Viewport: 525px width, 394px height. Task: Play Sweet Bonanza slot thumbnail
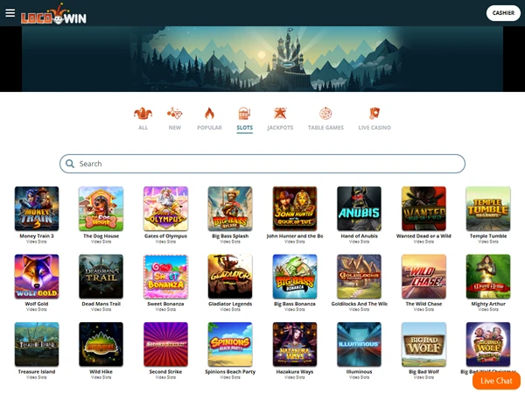tap(165, 277)
